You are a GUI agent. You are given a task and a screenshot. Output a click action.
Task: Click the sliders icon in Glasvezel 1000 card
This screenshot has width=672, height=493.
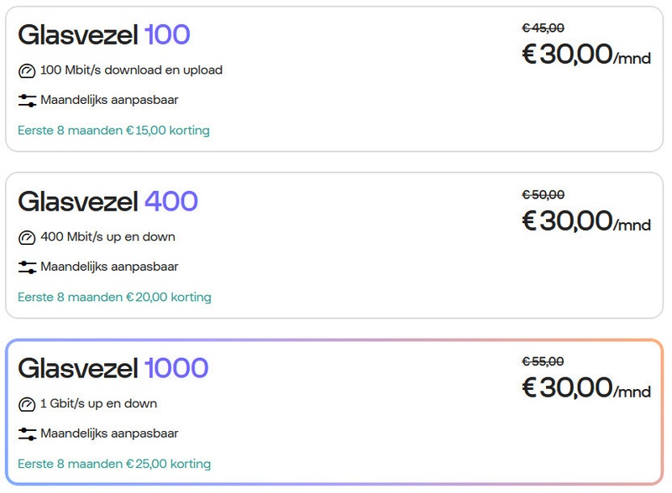pos(27,434)
